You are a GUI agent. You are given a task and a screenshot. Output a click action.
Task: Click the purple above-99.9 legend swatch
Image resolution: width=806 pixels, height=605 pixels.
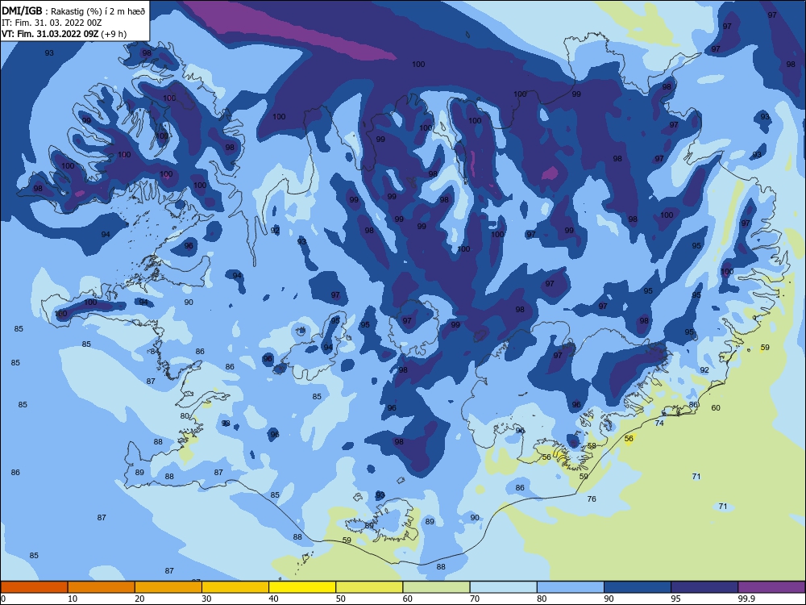[x=771, y=587]
